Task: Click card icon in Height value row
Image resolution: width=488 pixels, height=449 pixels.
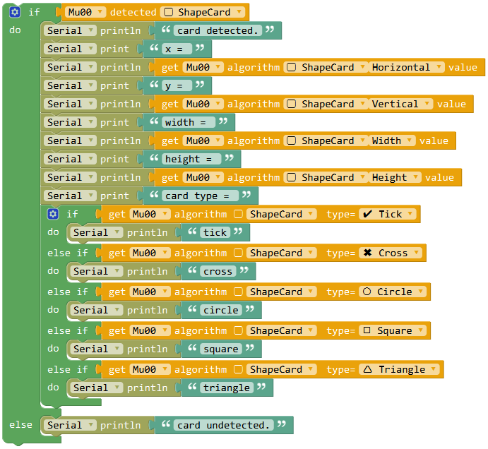Action: point(291,177)
